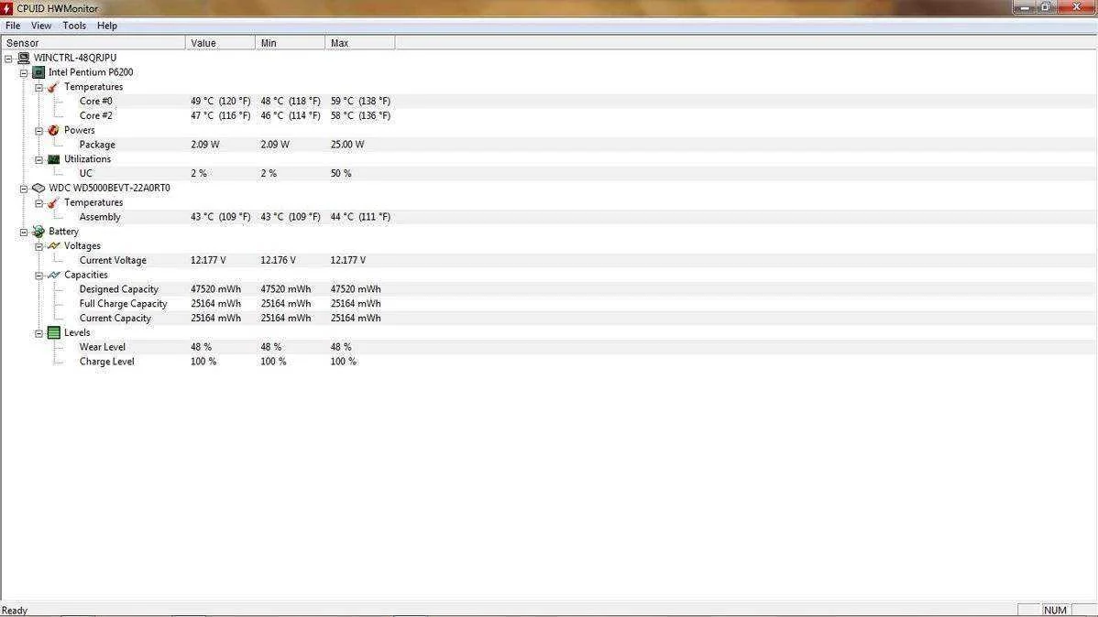Click the HWMonitor lightning app icon in title bar

tap(6, 8)
